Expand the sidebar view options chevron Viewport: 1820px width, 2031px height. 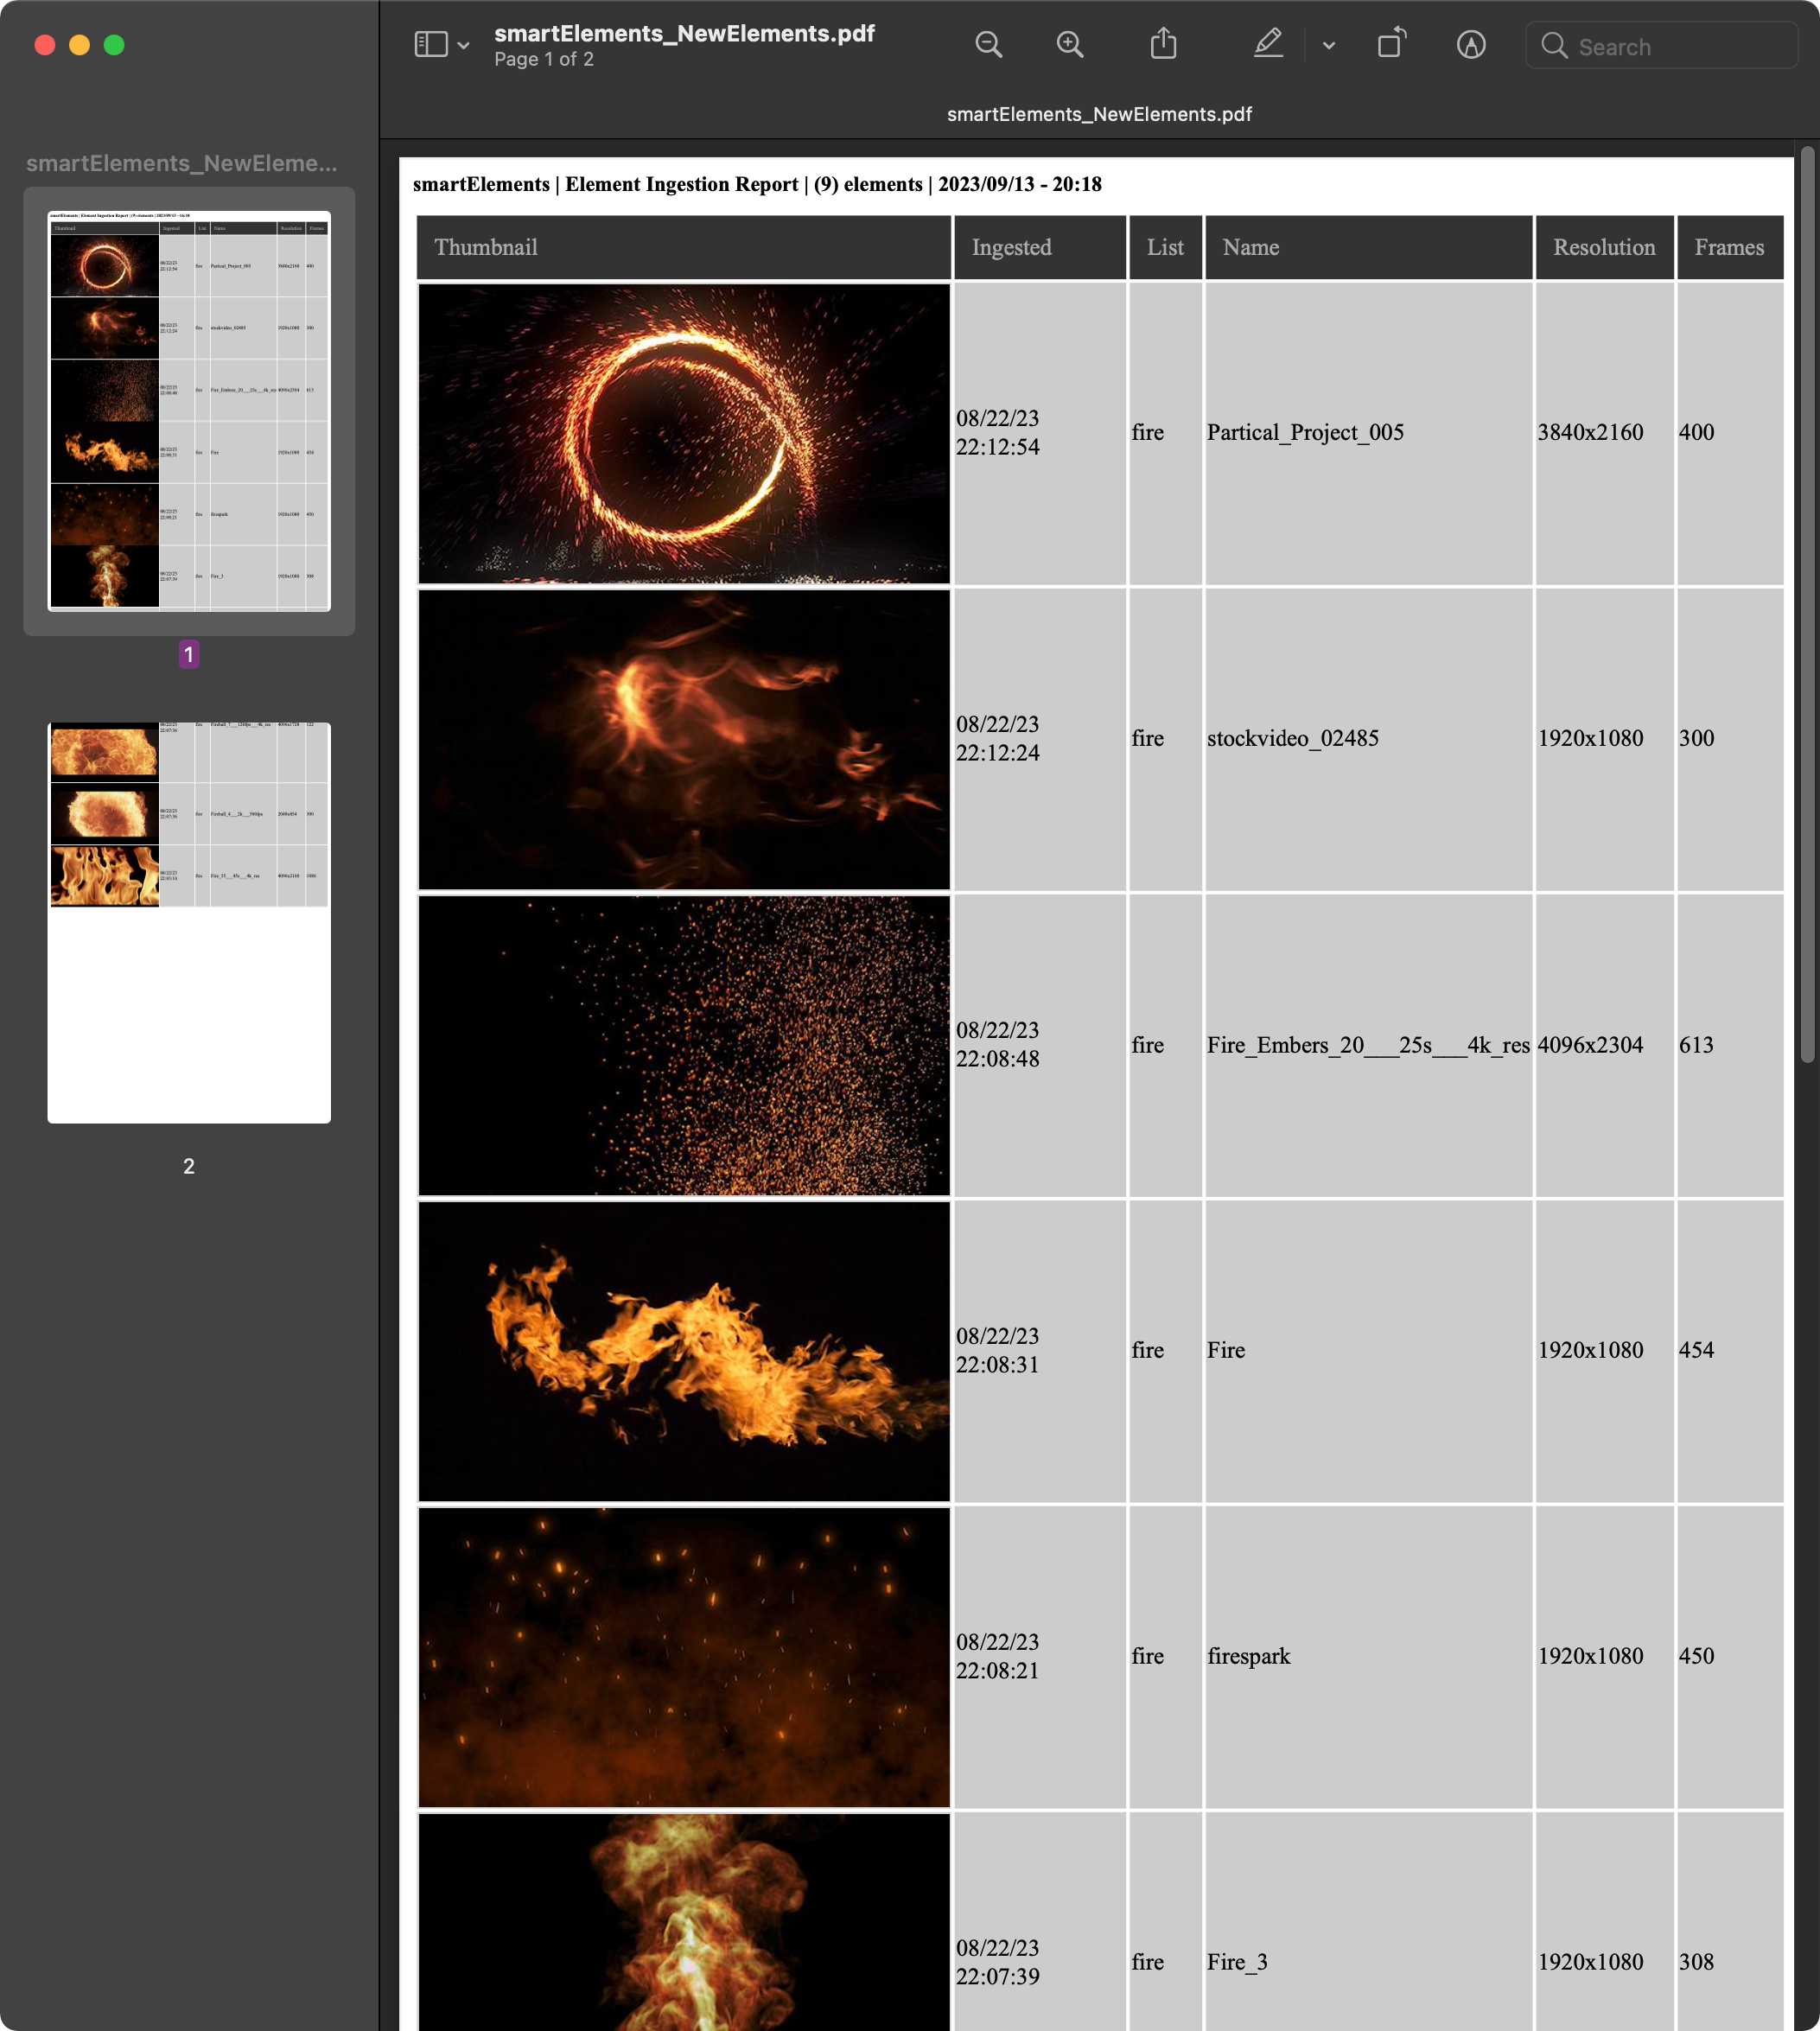pos(464,46)
